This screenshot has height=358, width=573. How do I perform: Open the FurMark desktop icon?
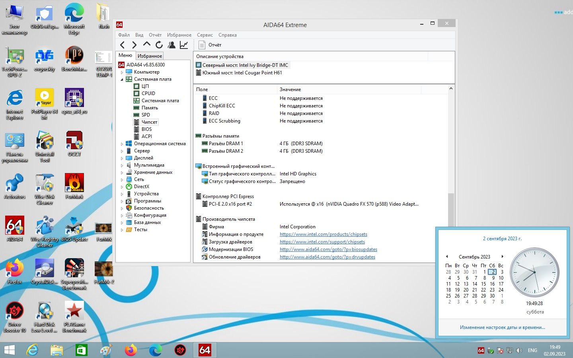[x=74, y=186]
